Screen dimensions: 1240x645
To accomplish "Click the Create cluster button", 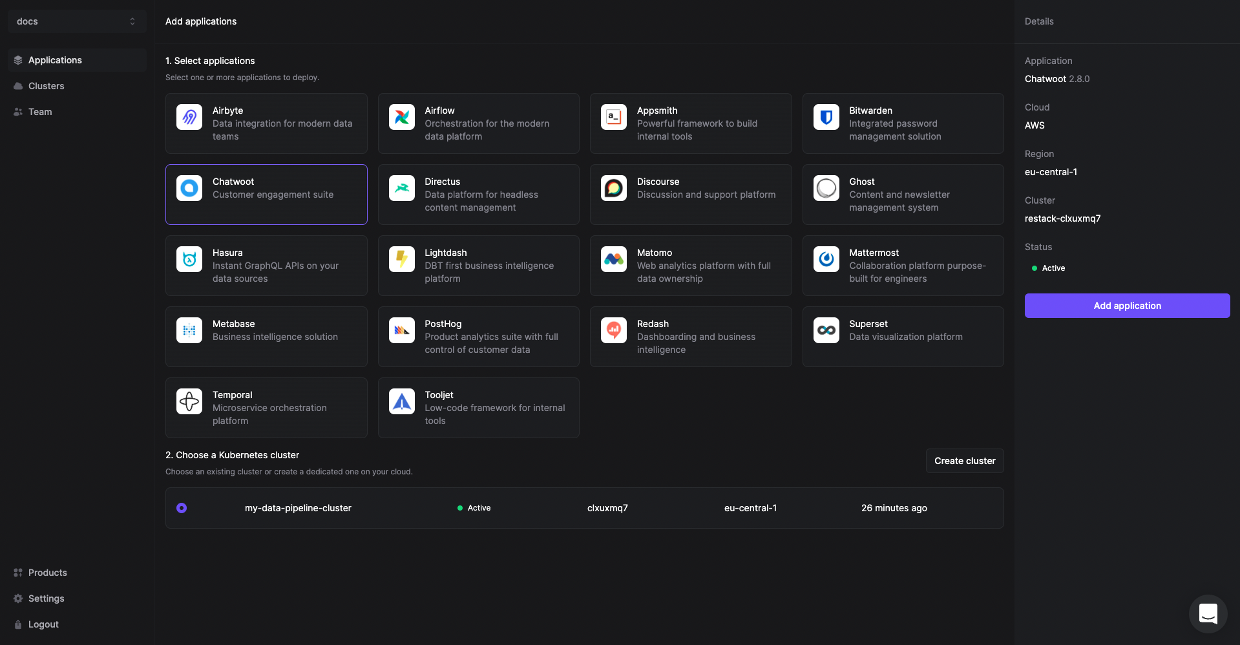I will coord(965,461).
